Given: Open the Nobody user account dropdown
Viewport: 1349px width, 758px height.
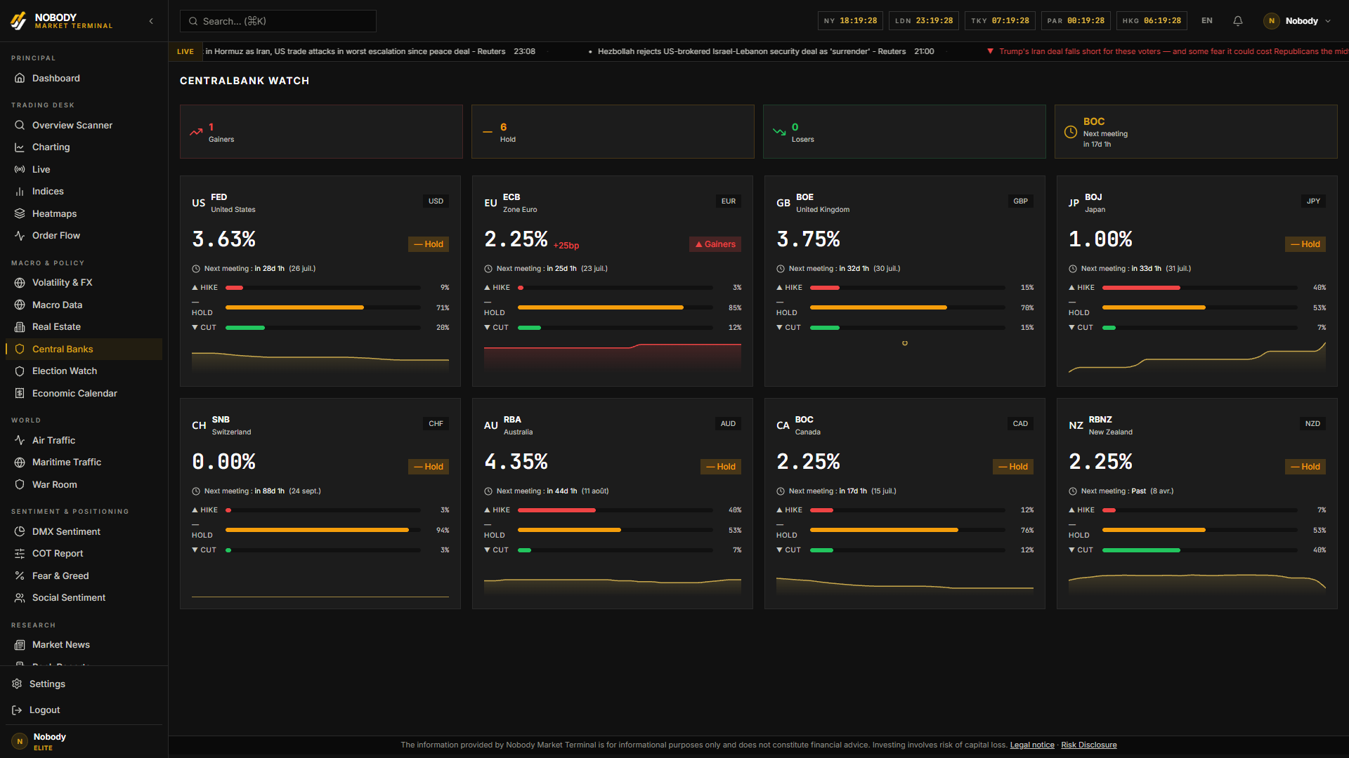Looking at the screenshot, I should pyautogui.click(x=1298, y=21).
